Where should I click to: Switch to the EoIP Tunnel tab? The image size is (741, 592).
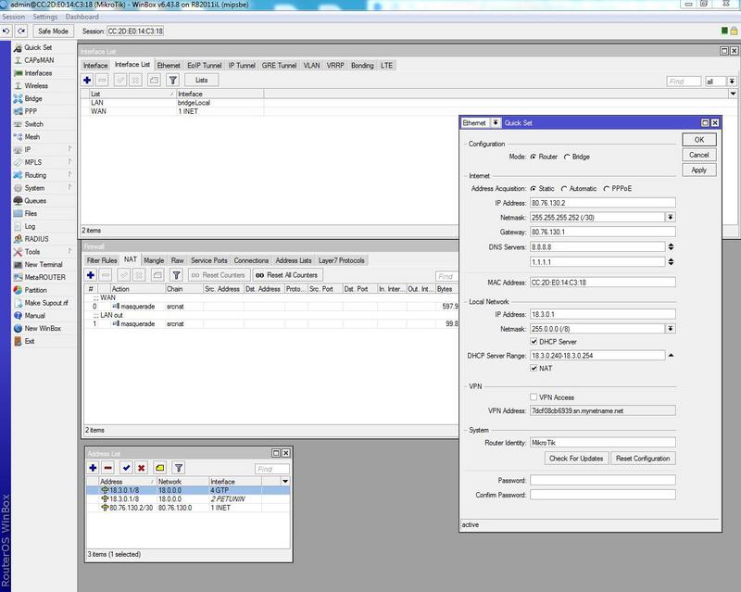(204, 65)
